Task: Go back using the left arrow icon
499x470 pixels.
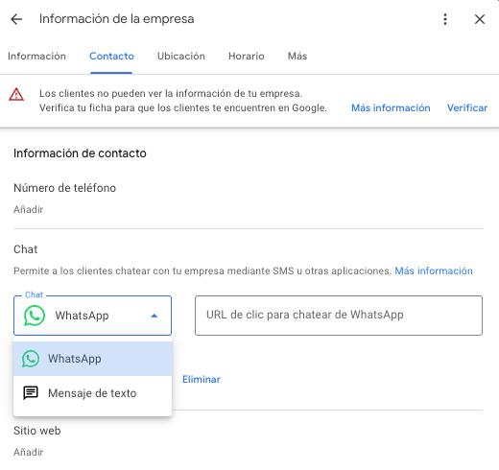Action: click(16, 19)
